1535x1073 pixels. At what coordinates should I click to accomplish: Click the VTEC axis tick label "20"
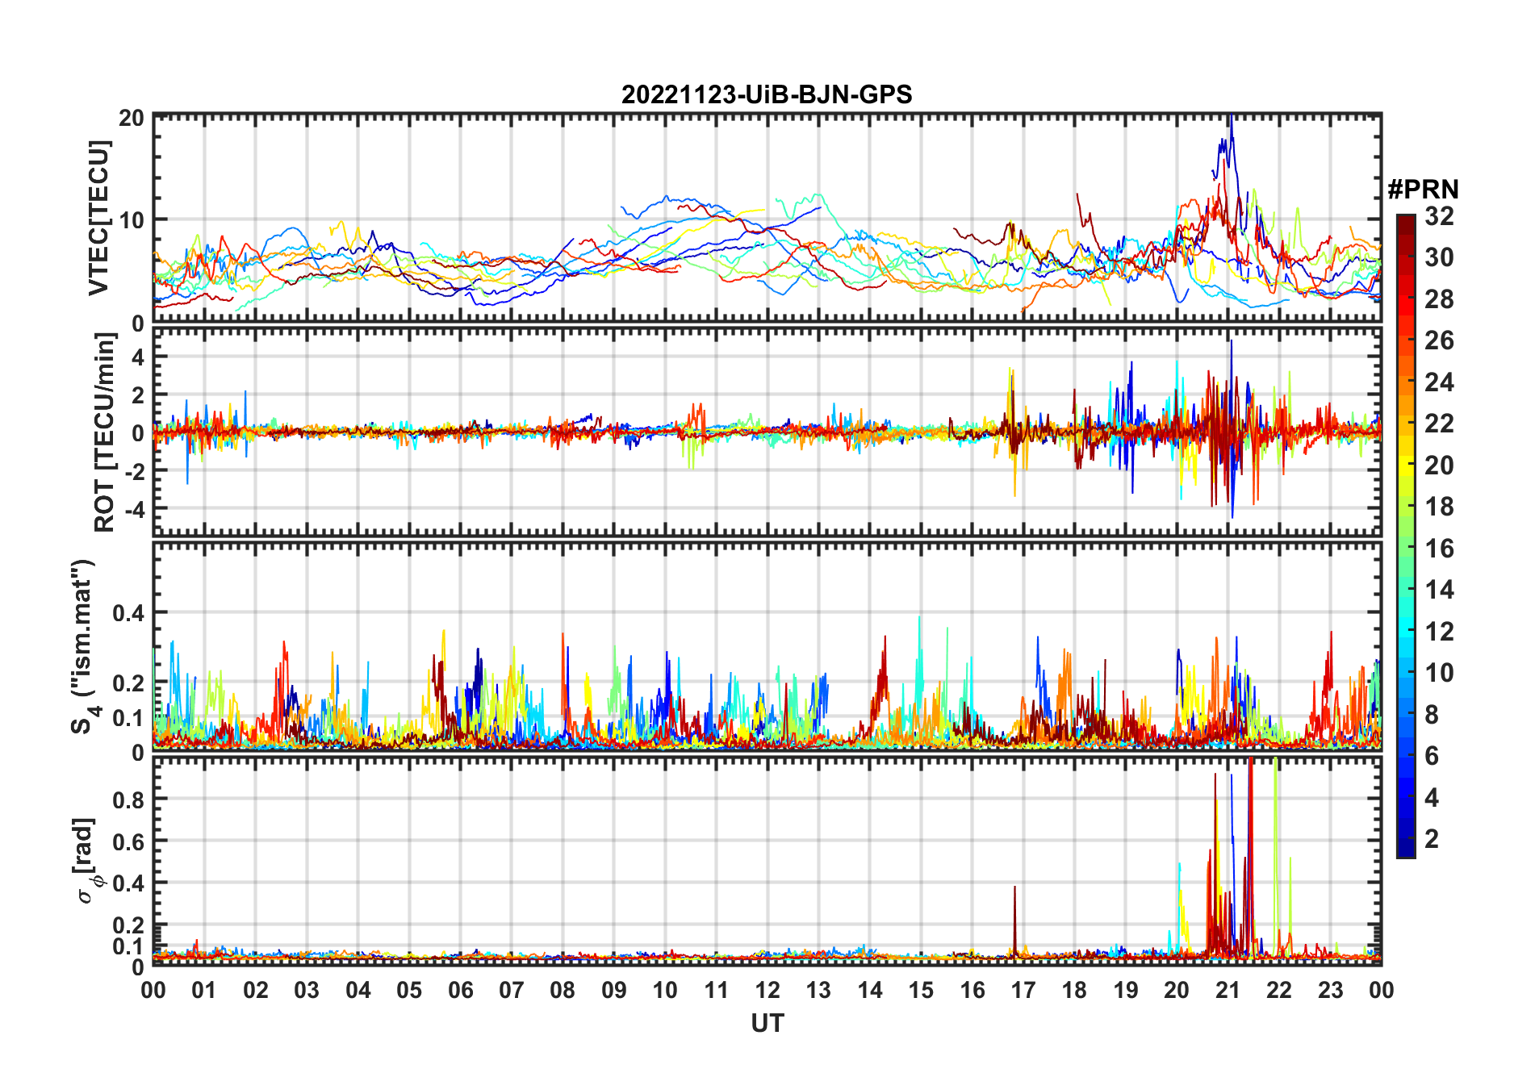coord(132,118)
